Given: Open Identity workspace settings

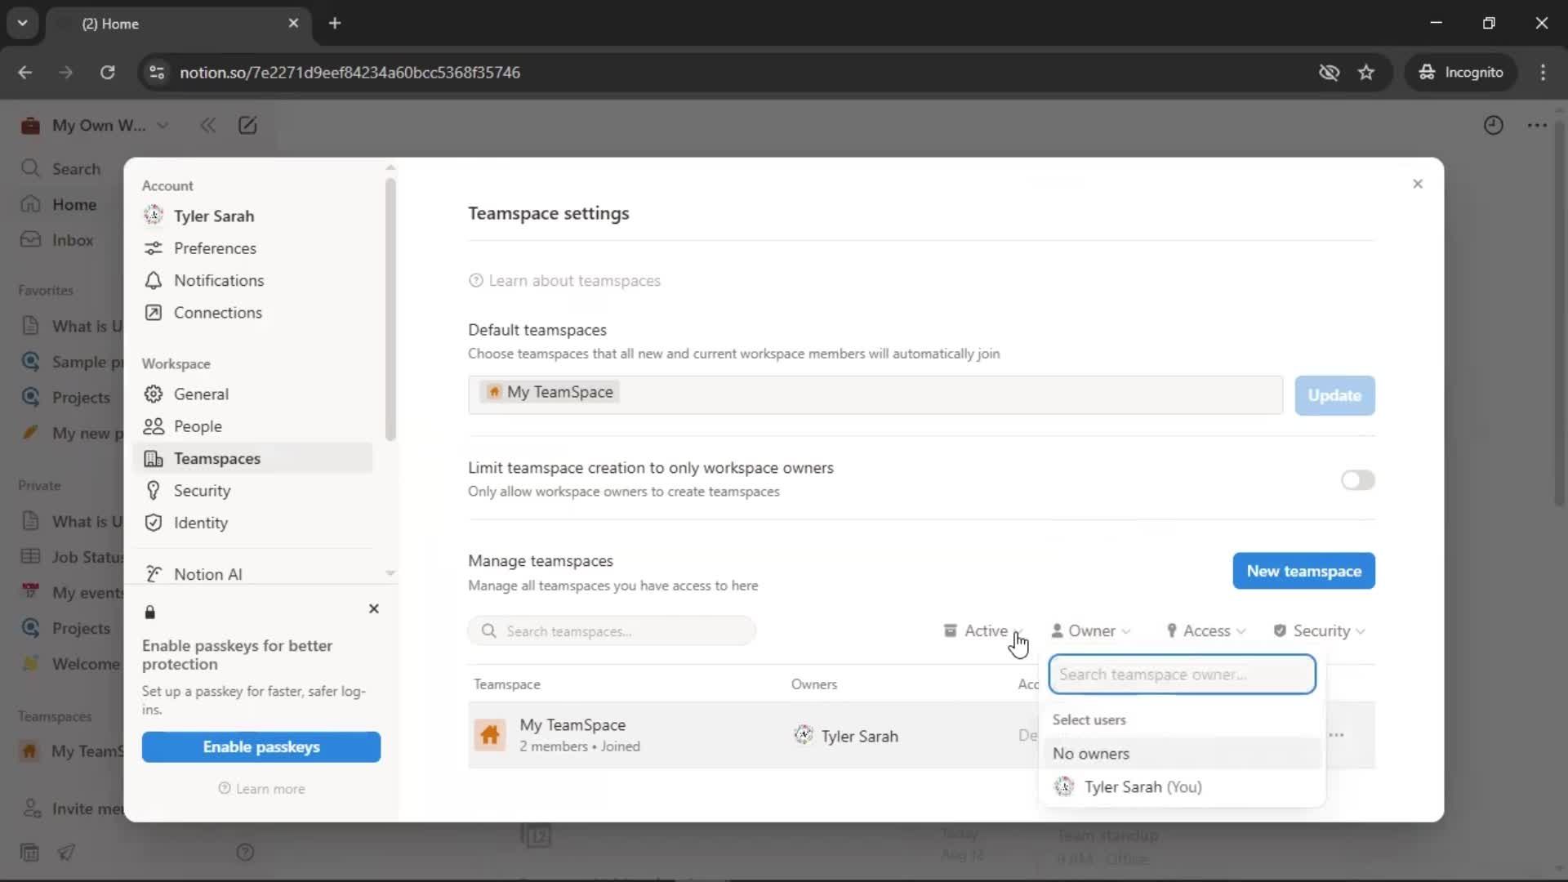Looking at the screenshot, I should pos(253,523).
